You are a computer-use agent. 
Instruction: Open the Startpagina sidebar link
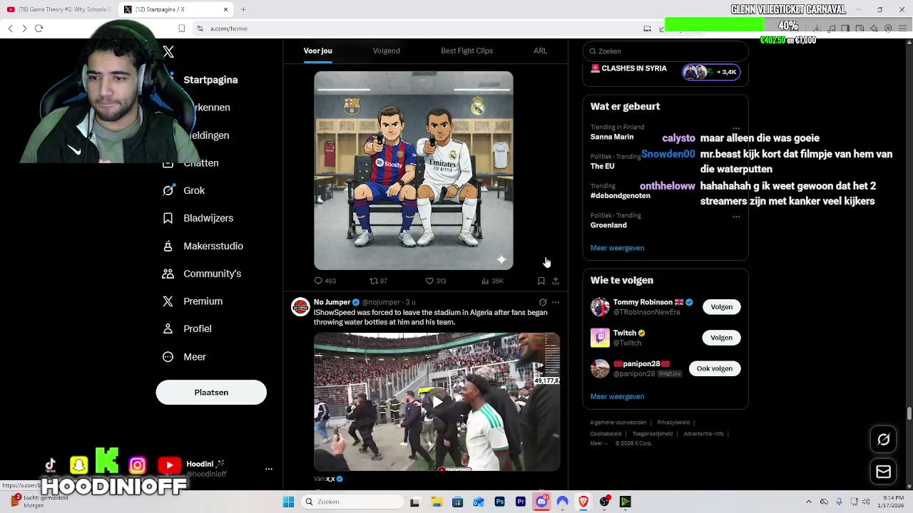210,80
